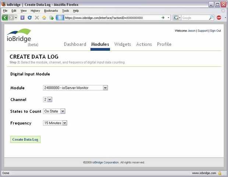The image size is (228, 177).
Task: Expand the Frequency dropdown
Action: pyautogui.click(x=55, y=123)
